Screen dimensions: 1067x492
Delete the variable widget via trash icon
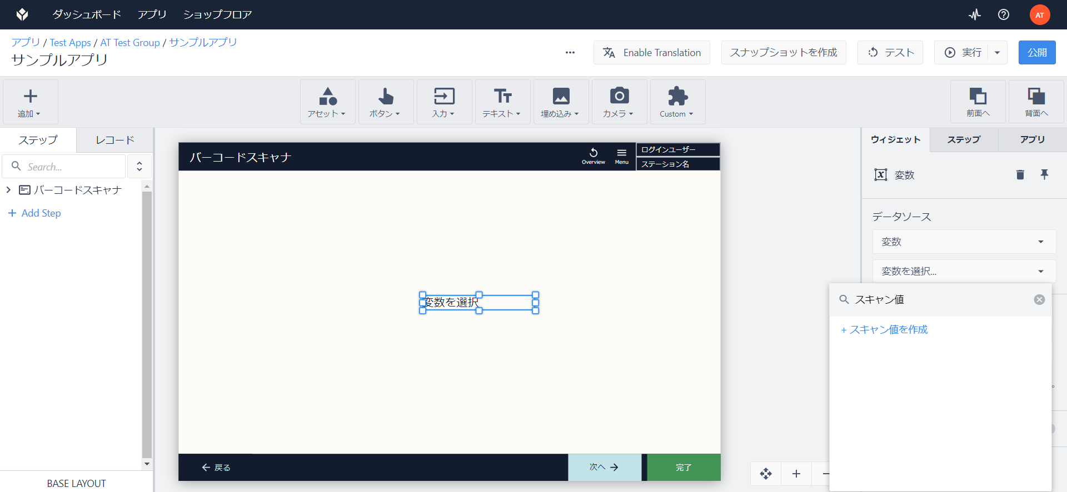(x=1020, y=175)
